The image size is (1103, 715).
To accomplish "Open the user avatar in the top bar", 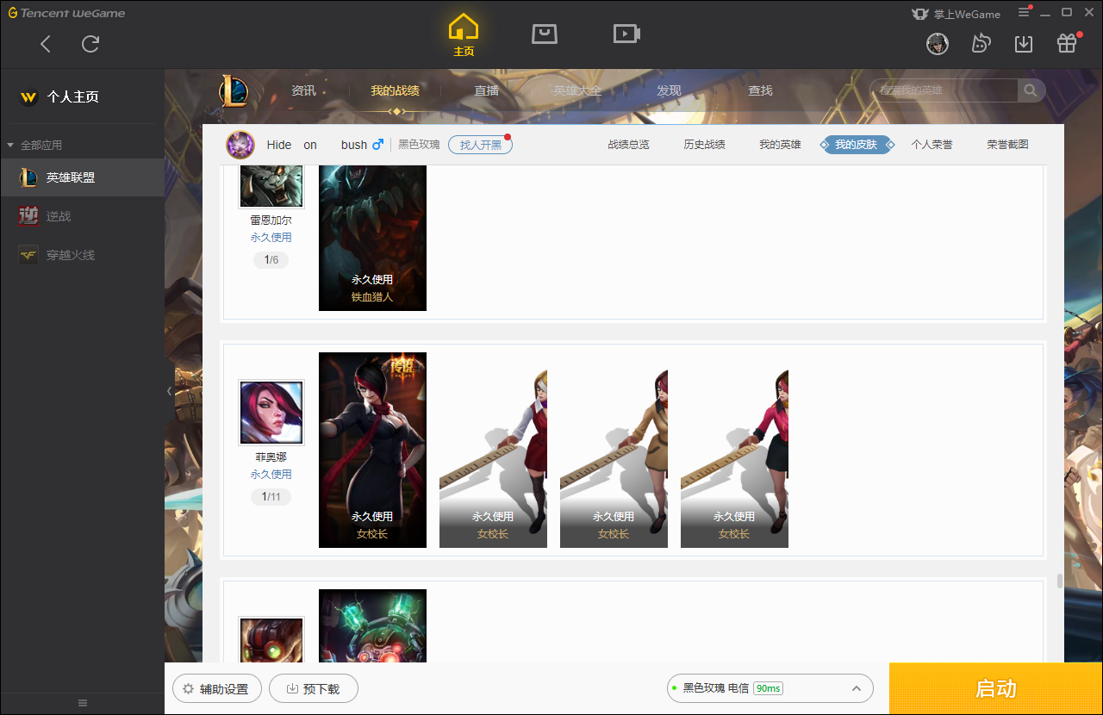I will point(938,43).
